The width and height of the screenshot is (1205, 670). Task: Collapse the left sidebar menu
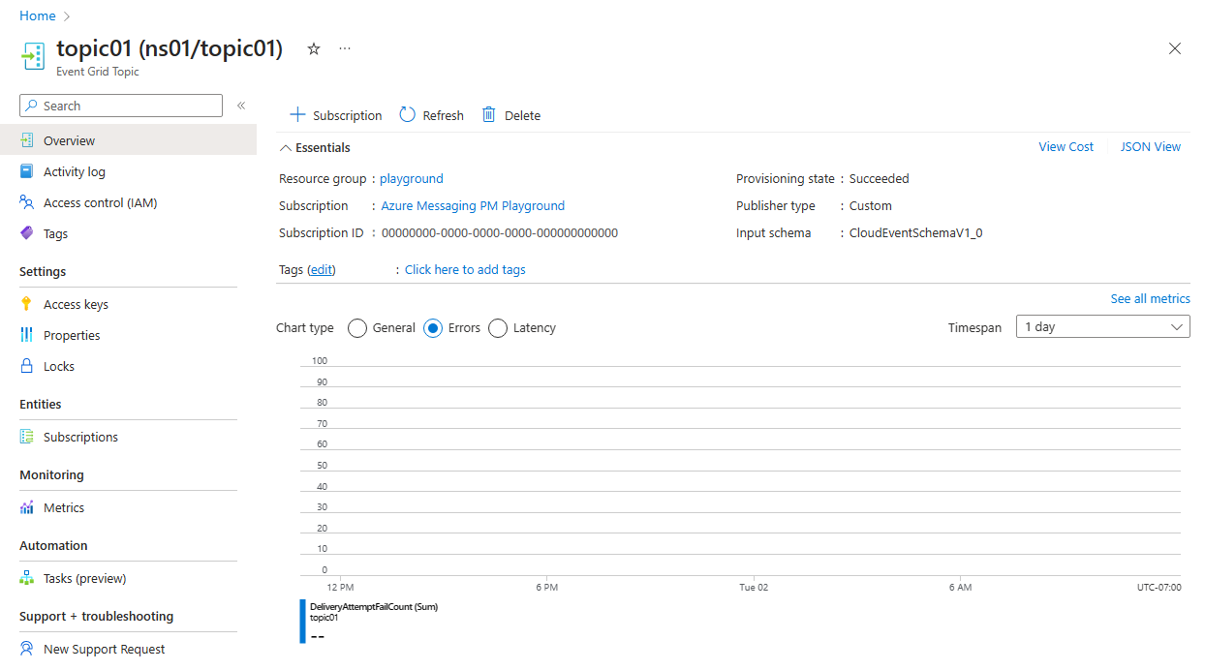(240, 107)
